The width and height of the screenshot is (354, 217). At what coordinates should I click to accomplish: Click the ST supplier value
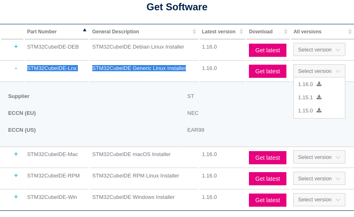coord(190,96)
